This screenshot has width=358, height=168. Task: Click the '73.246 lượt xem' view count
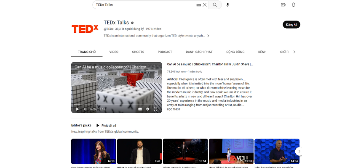pyautogui.click(x=176, y=71)
